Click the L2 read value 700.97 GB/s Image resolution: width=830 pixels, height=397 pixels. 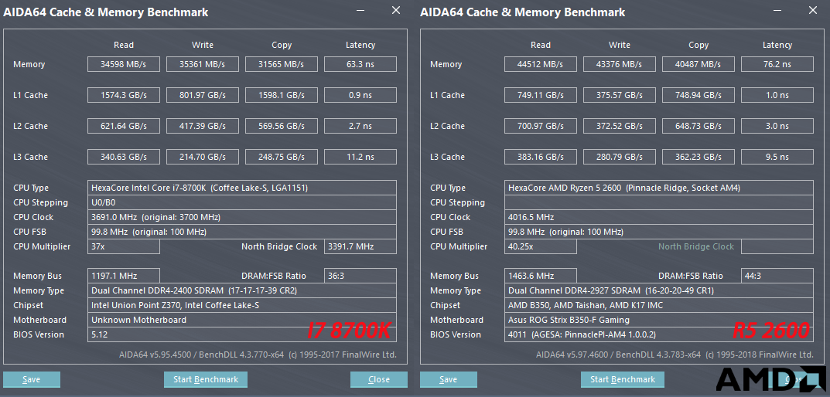pos(541,126)
